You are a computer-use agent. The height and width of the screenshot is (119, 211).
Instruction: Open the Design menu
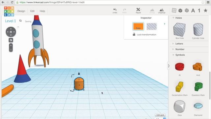(x=21, y=11)
